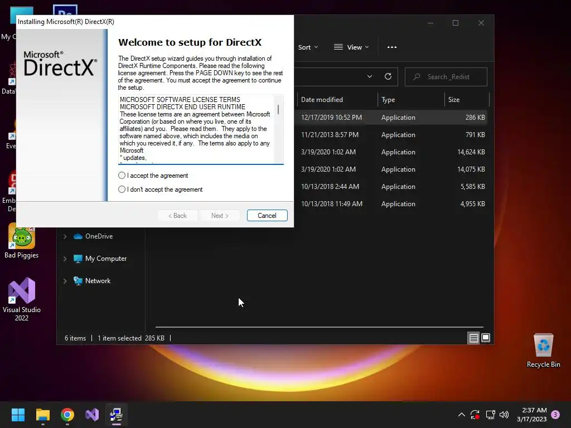The height and width of the screenshot is (428, 571).
Task: Click the horizontal scrollbar in File Explorer
Action: pyautogui.click(x=320, y=327)
